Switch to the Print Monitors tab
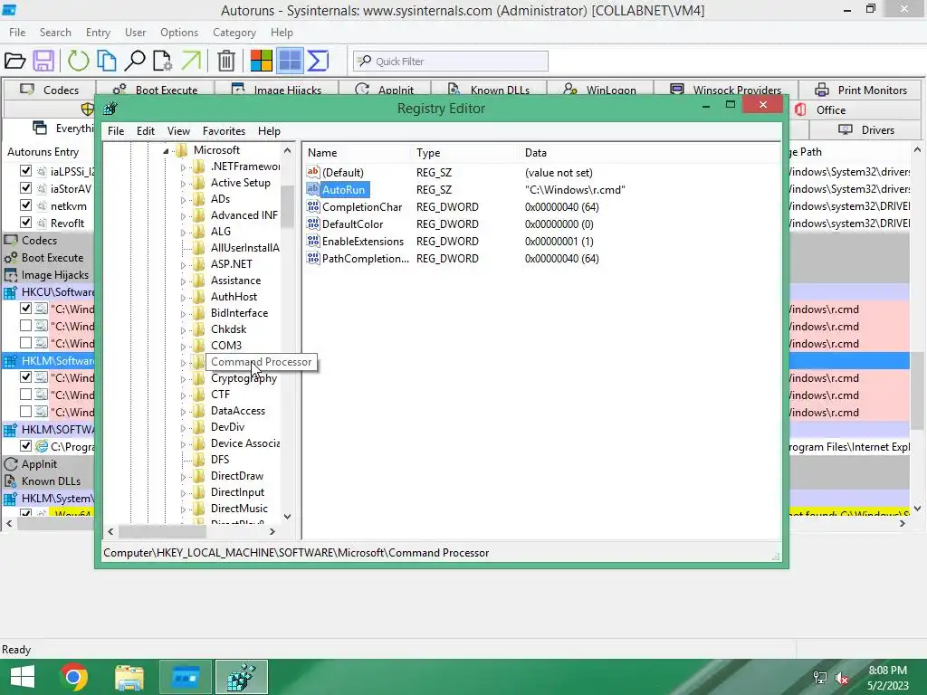The width and height of the screenshot is (927, 695). pos(861,90)
